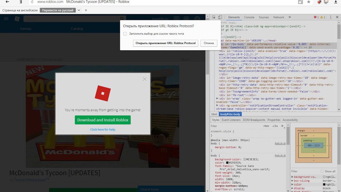Open the Click here for help link

[x=103, y=130]
